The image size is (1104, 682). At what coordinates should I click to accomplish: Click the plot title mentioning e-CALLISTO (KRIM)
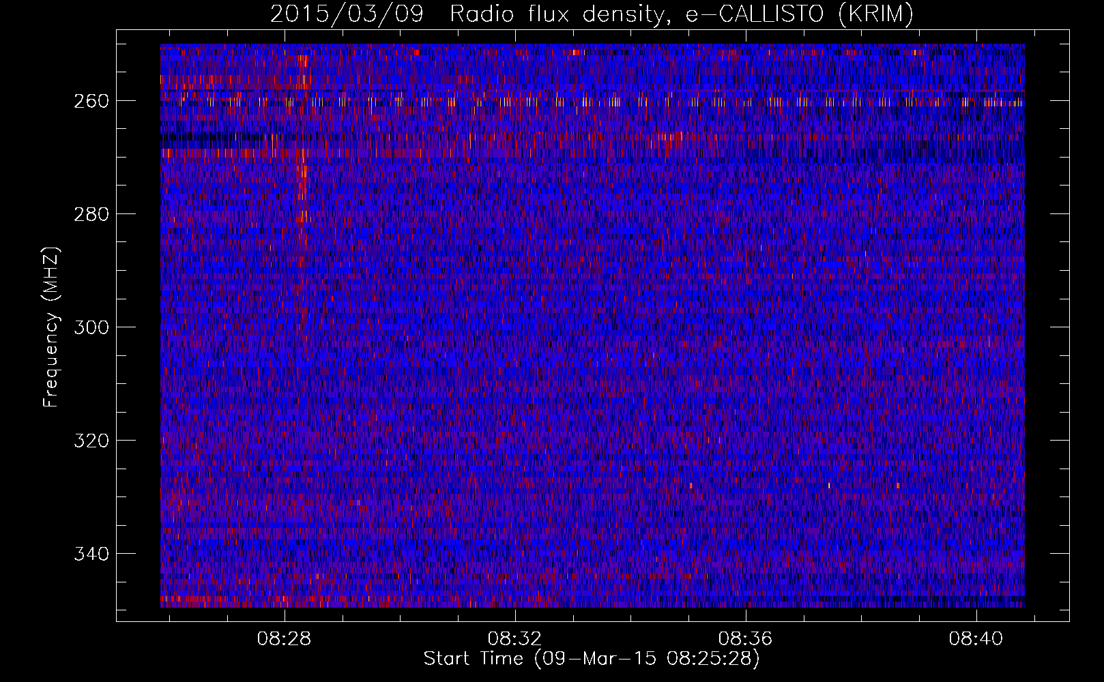[x=592, y=14]
